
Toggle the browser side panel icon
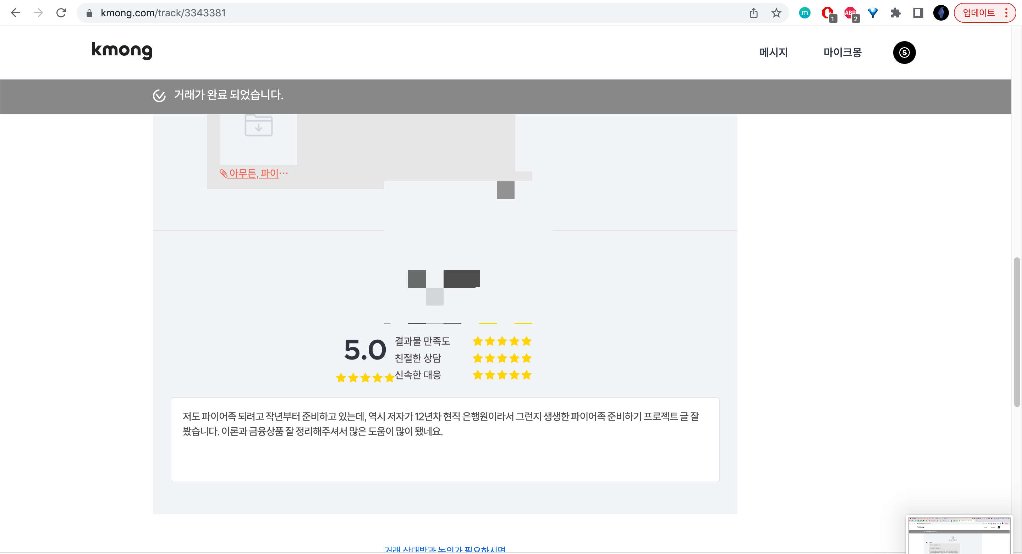pos(918,13)
